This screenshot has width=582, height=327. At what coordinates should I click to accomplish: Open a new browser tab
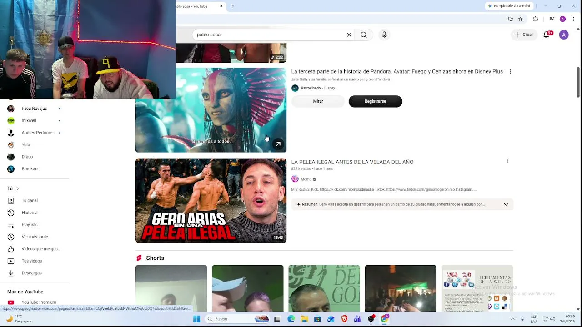tap(232, 6)
